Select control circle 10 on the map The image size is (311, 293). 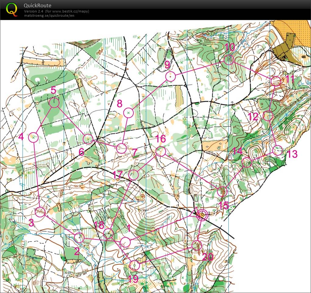[229, 60]
